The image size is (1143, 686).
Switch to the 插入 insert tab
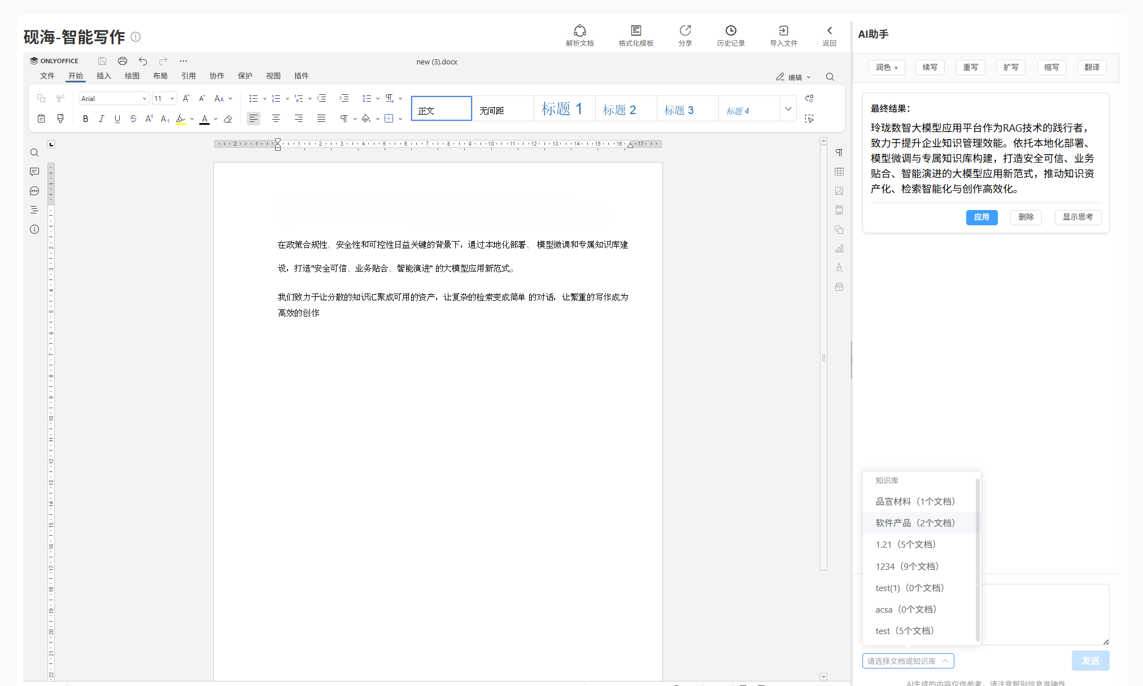pos(103,76)
